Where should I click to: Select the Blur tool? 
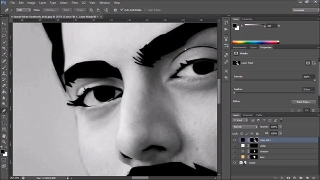click(x=4, y=98)
